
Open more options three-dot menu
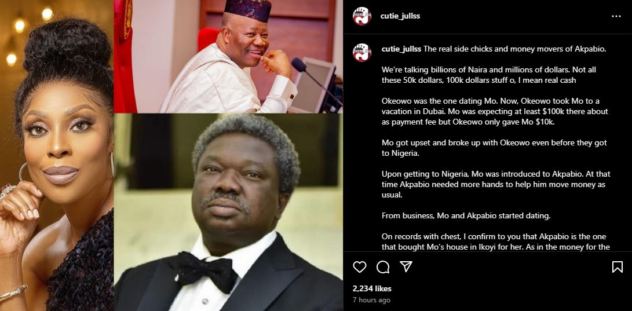point(616,16)
